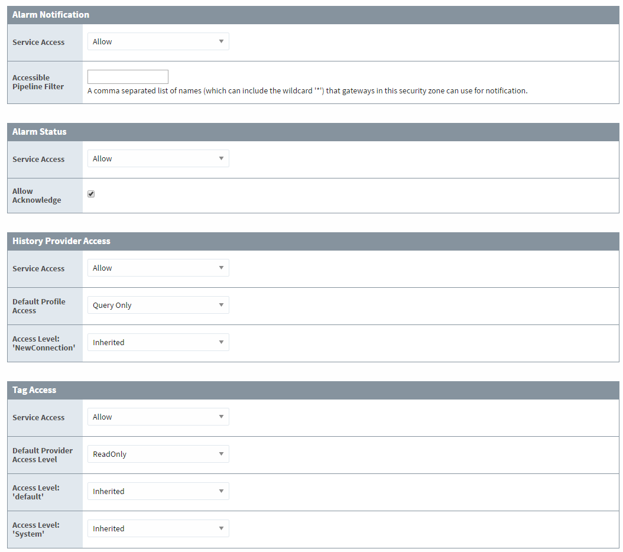Expand History Provider Service Access dropdown
Viewport: 623px width, 552px height.
pyautogui.click(x=158, y=268)
